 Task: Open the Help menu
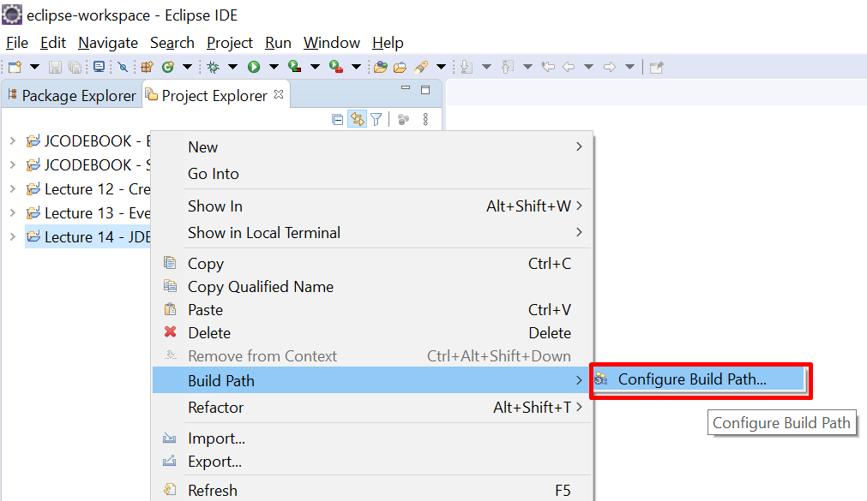[388, 43]
